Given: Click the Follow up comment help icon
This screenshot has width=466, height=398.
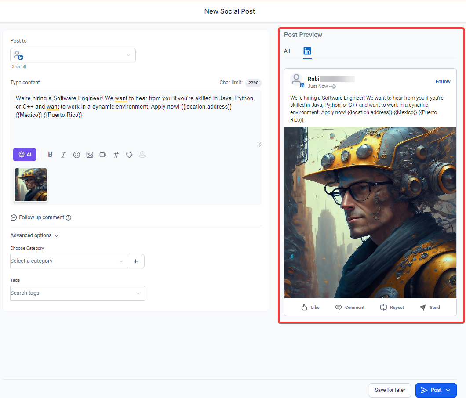Looking at the screenshot, I should (68, 218).
